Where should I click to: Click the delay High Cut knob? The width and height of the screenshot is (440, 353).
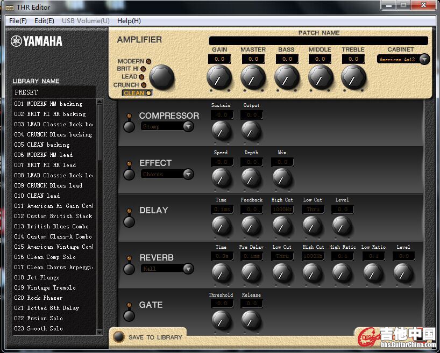click(x=282, y=226)
